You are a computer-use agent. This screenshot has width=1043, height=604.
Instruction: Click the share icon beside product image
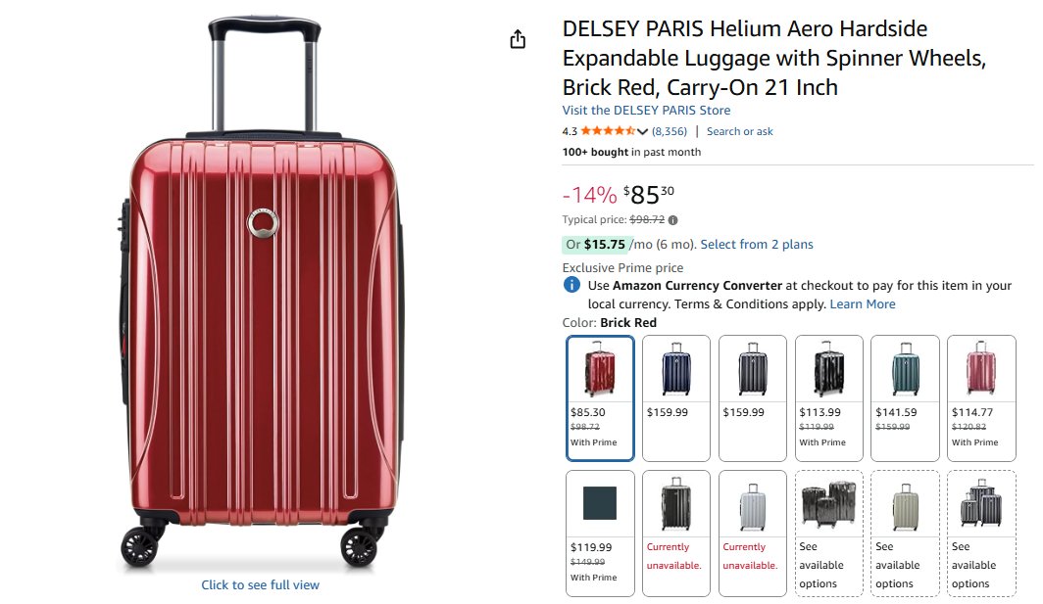point(518,39)
